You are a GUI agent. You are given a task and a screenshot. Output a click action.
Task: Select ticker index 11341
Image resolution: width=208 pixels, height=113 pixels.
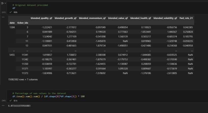click(25, 55)
